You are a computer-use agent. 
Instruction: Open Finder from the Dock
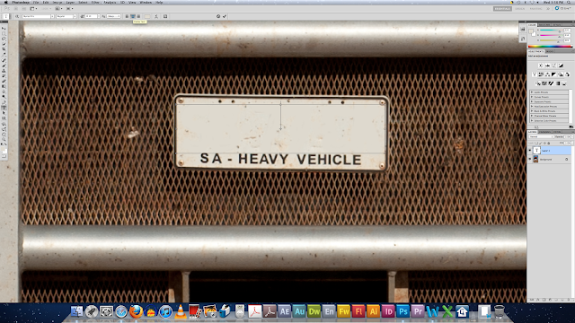(x=76, y=311)
